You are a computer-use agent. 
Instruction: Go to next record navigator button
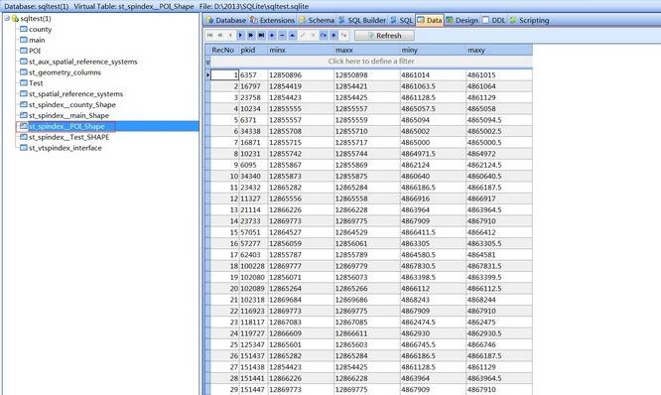[240, 36]
